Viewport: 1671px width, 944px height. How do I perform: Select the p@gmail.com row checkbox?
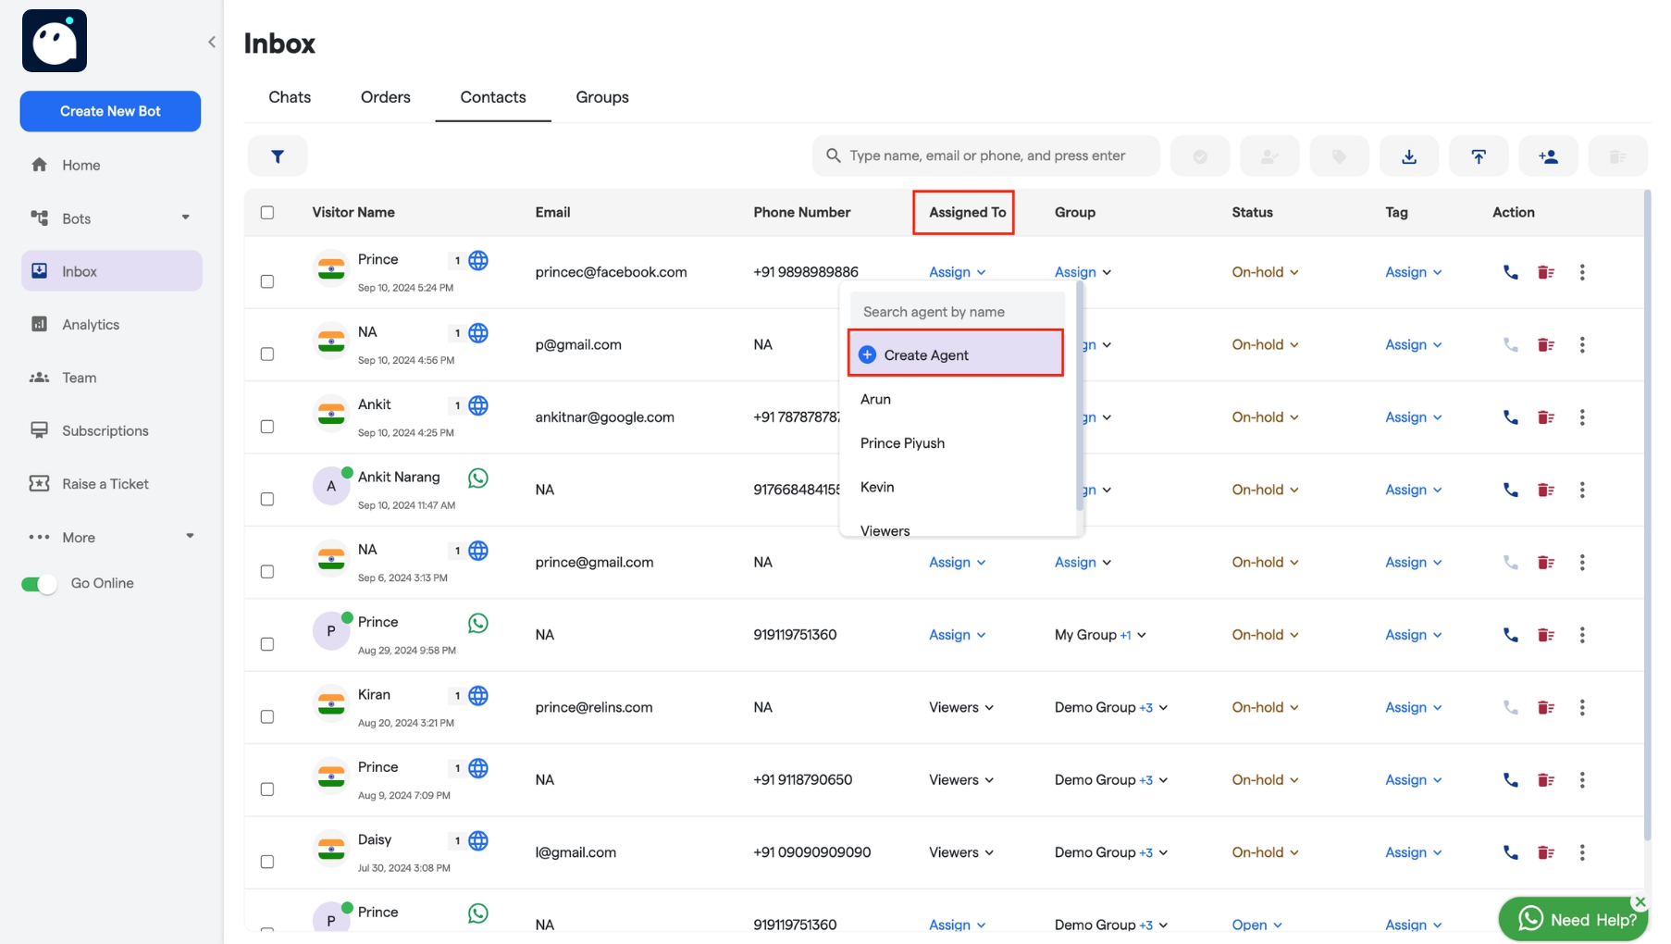pyautogui.click(x=267, y=354)
